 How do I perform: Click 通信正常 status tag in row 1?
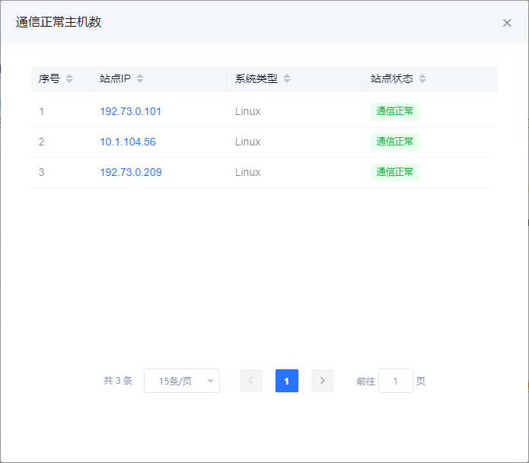point(394,111)
